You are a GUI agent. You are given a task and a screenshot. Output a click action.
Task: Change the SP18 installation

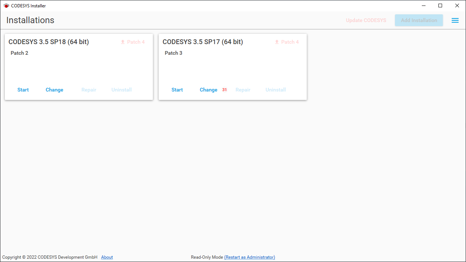click(x=54, y=90)
